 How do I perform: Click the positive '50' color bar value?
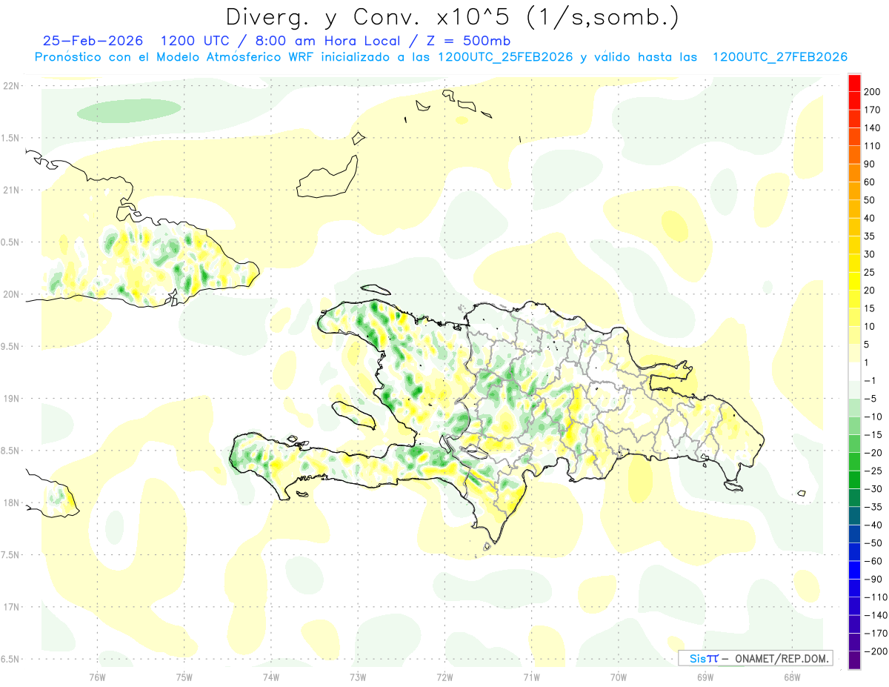[x=870, y=200]
